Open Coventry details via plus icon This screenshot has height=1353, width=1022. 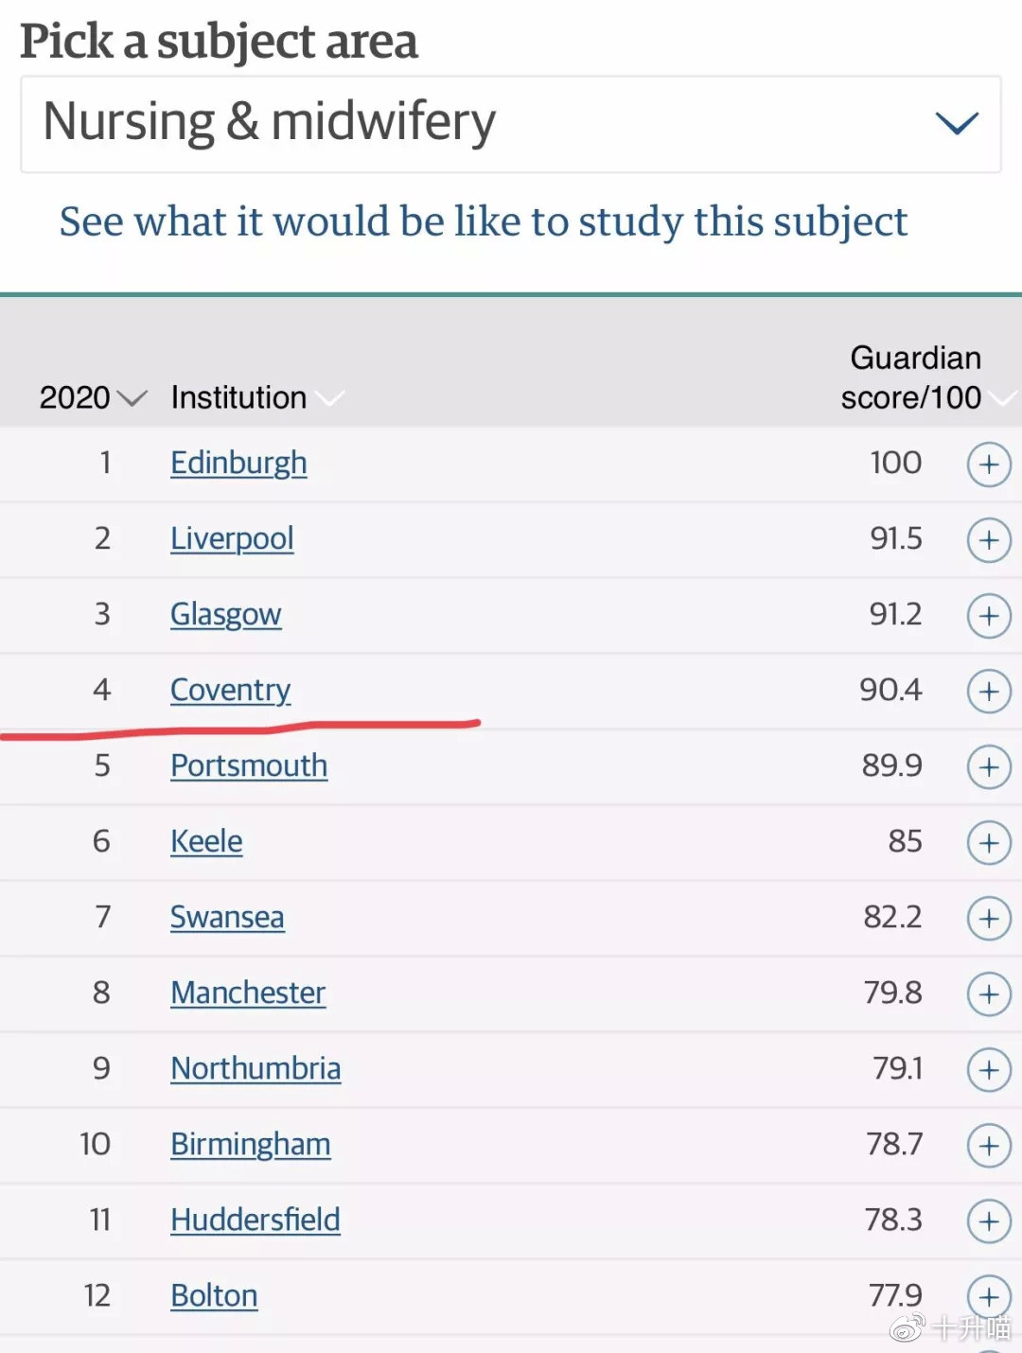(x=989, y=692)
